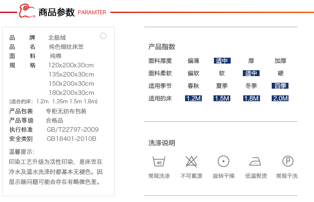The width and height of the screenshot is (314, 202).
Task: Select highlighted 适中 in 面料厚度 row
Action: [222, 61]
